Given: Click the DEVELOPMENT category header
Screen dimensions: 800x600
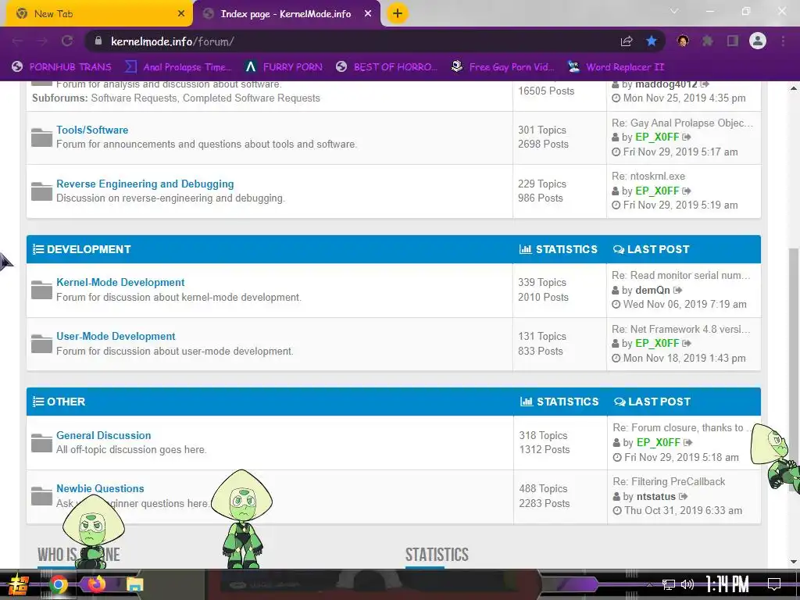Looking at the screenshot, I should (89, 249).
